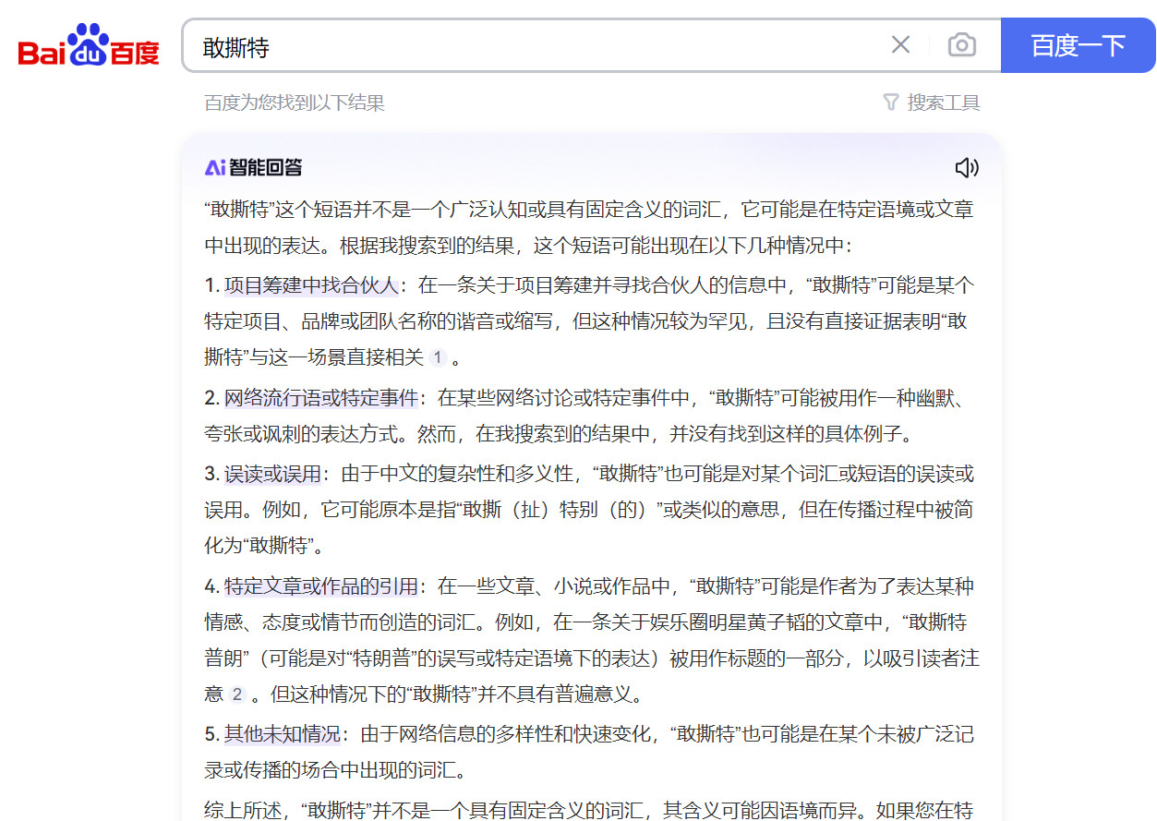Viewport: 1157px width, 821px height.
Task: Open the 网络流行语或特定事件 highlighted link
Action: point(320,398)
